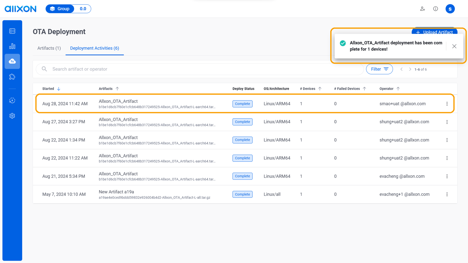Switch to the Artifacts tab
This screenshot has width=468, height=263.
tap(49, 48)
